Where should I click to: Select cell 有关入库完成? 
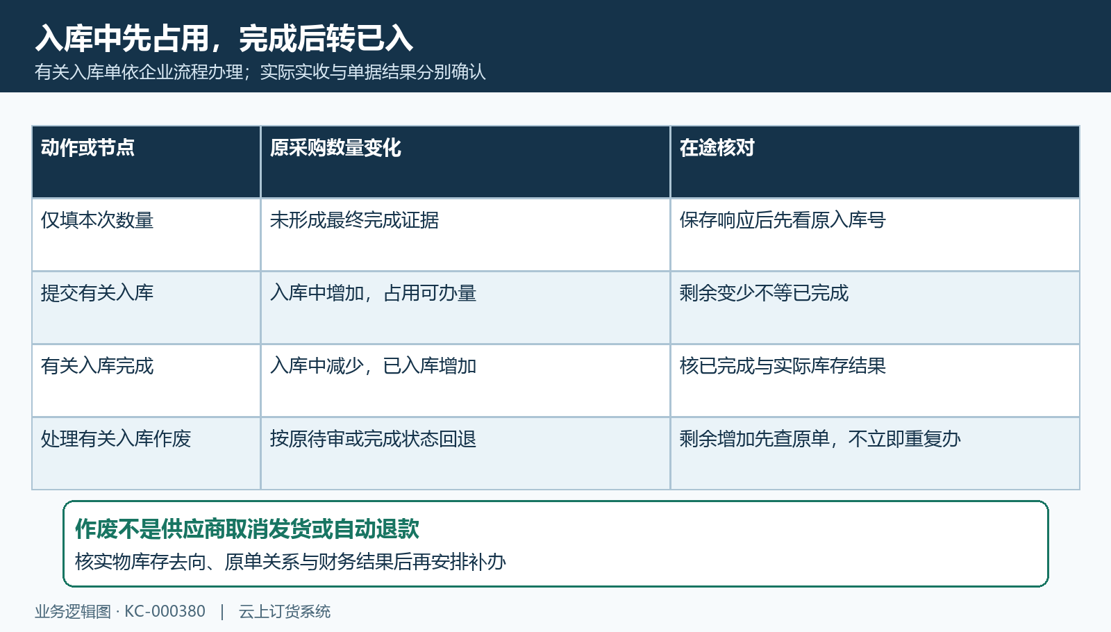[x=146, y=381]
